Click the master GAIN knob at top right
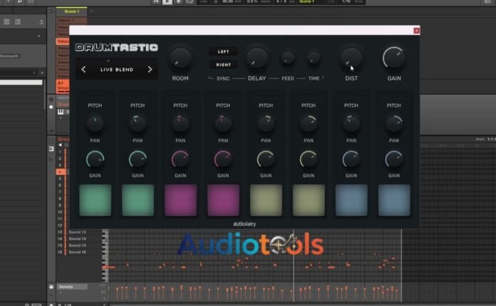The image size is (496, 306). point(394,58)
